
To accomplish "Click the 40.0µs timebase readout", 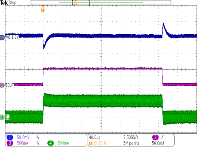I will click(x=95, y=137).
